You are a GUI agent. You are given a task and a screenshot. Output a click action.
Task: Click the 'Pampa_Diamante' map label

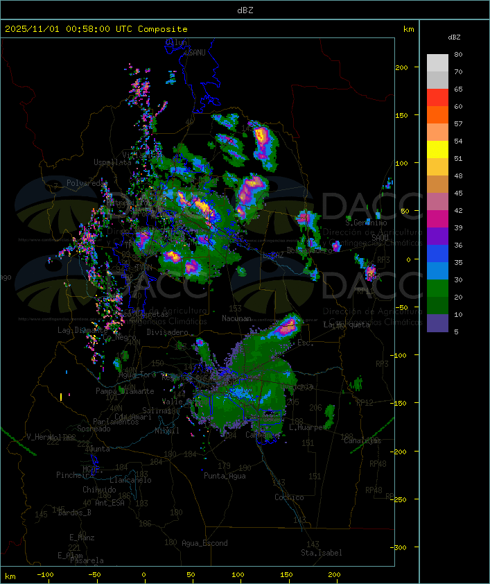click(125, 391)
